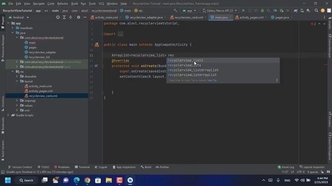This screenshot has width=332, height=186.
Task: Open completion popup options three-dot icon
Action: click(x=276, y=81)
